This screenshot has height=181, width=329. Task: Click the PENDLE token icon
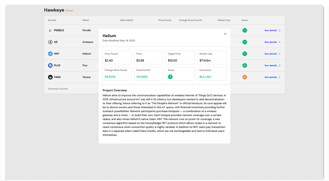50,30
